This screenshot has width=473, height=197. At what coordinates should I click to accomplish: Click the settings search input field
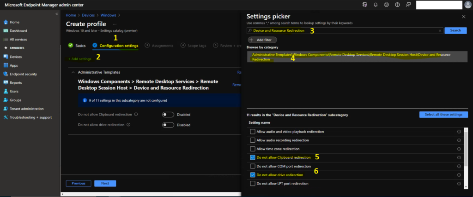pos(345,31)
